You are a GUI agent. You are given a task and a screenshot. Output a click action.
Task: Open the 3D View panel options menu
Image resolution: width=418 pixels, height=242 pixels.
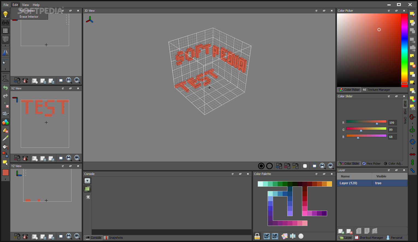(x=316, y=11)
